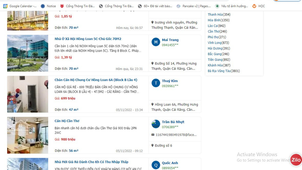
Task: Open Trần Bá Nhựt seller name
Action: 173,122
